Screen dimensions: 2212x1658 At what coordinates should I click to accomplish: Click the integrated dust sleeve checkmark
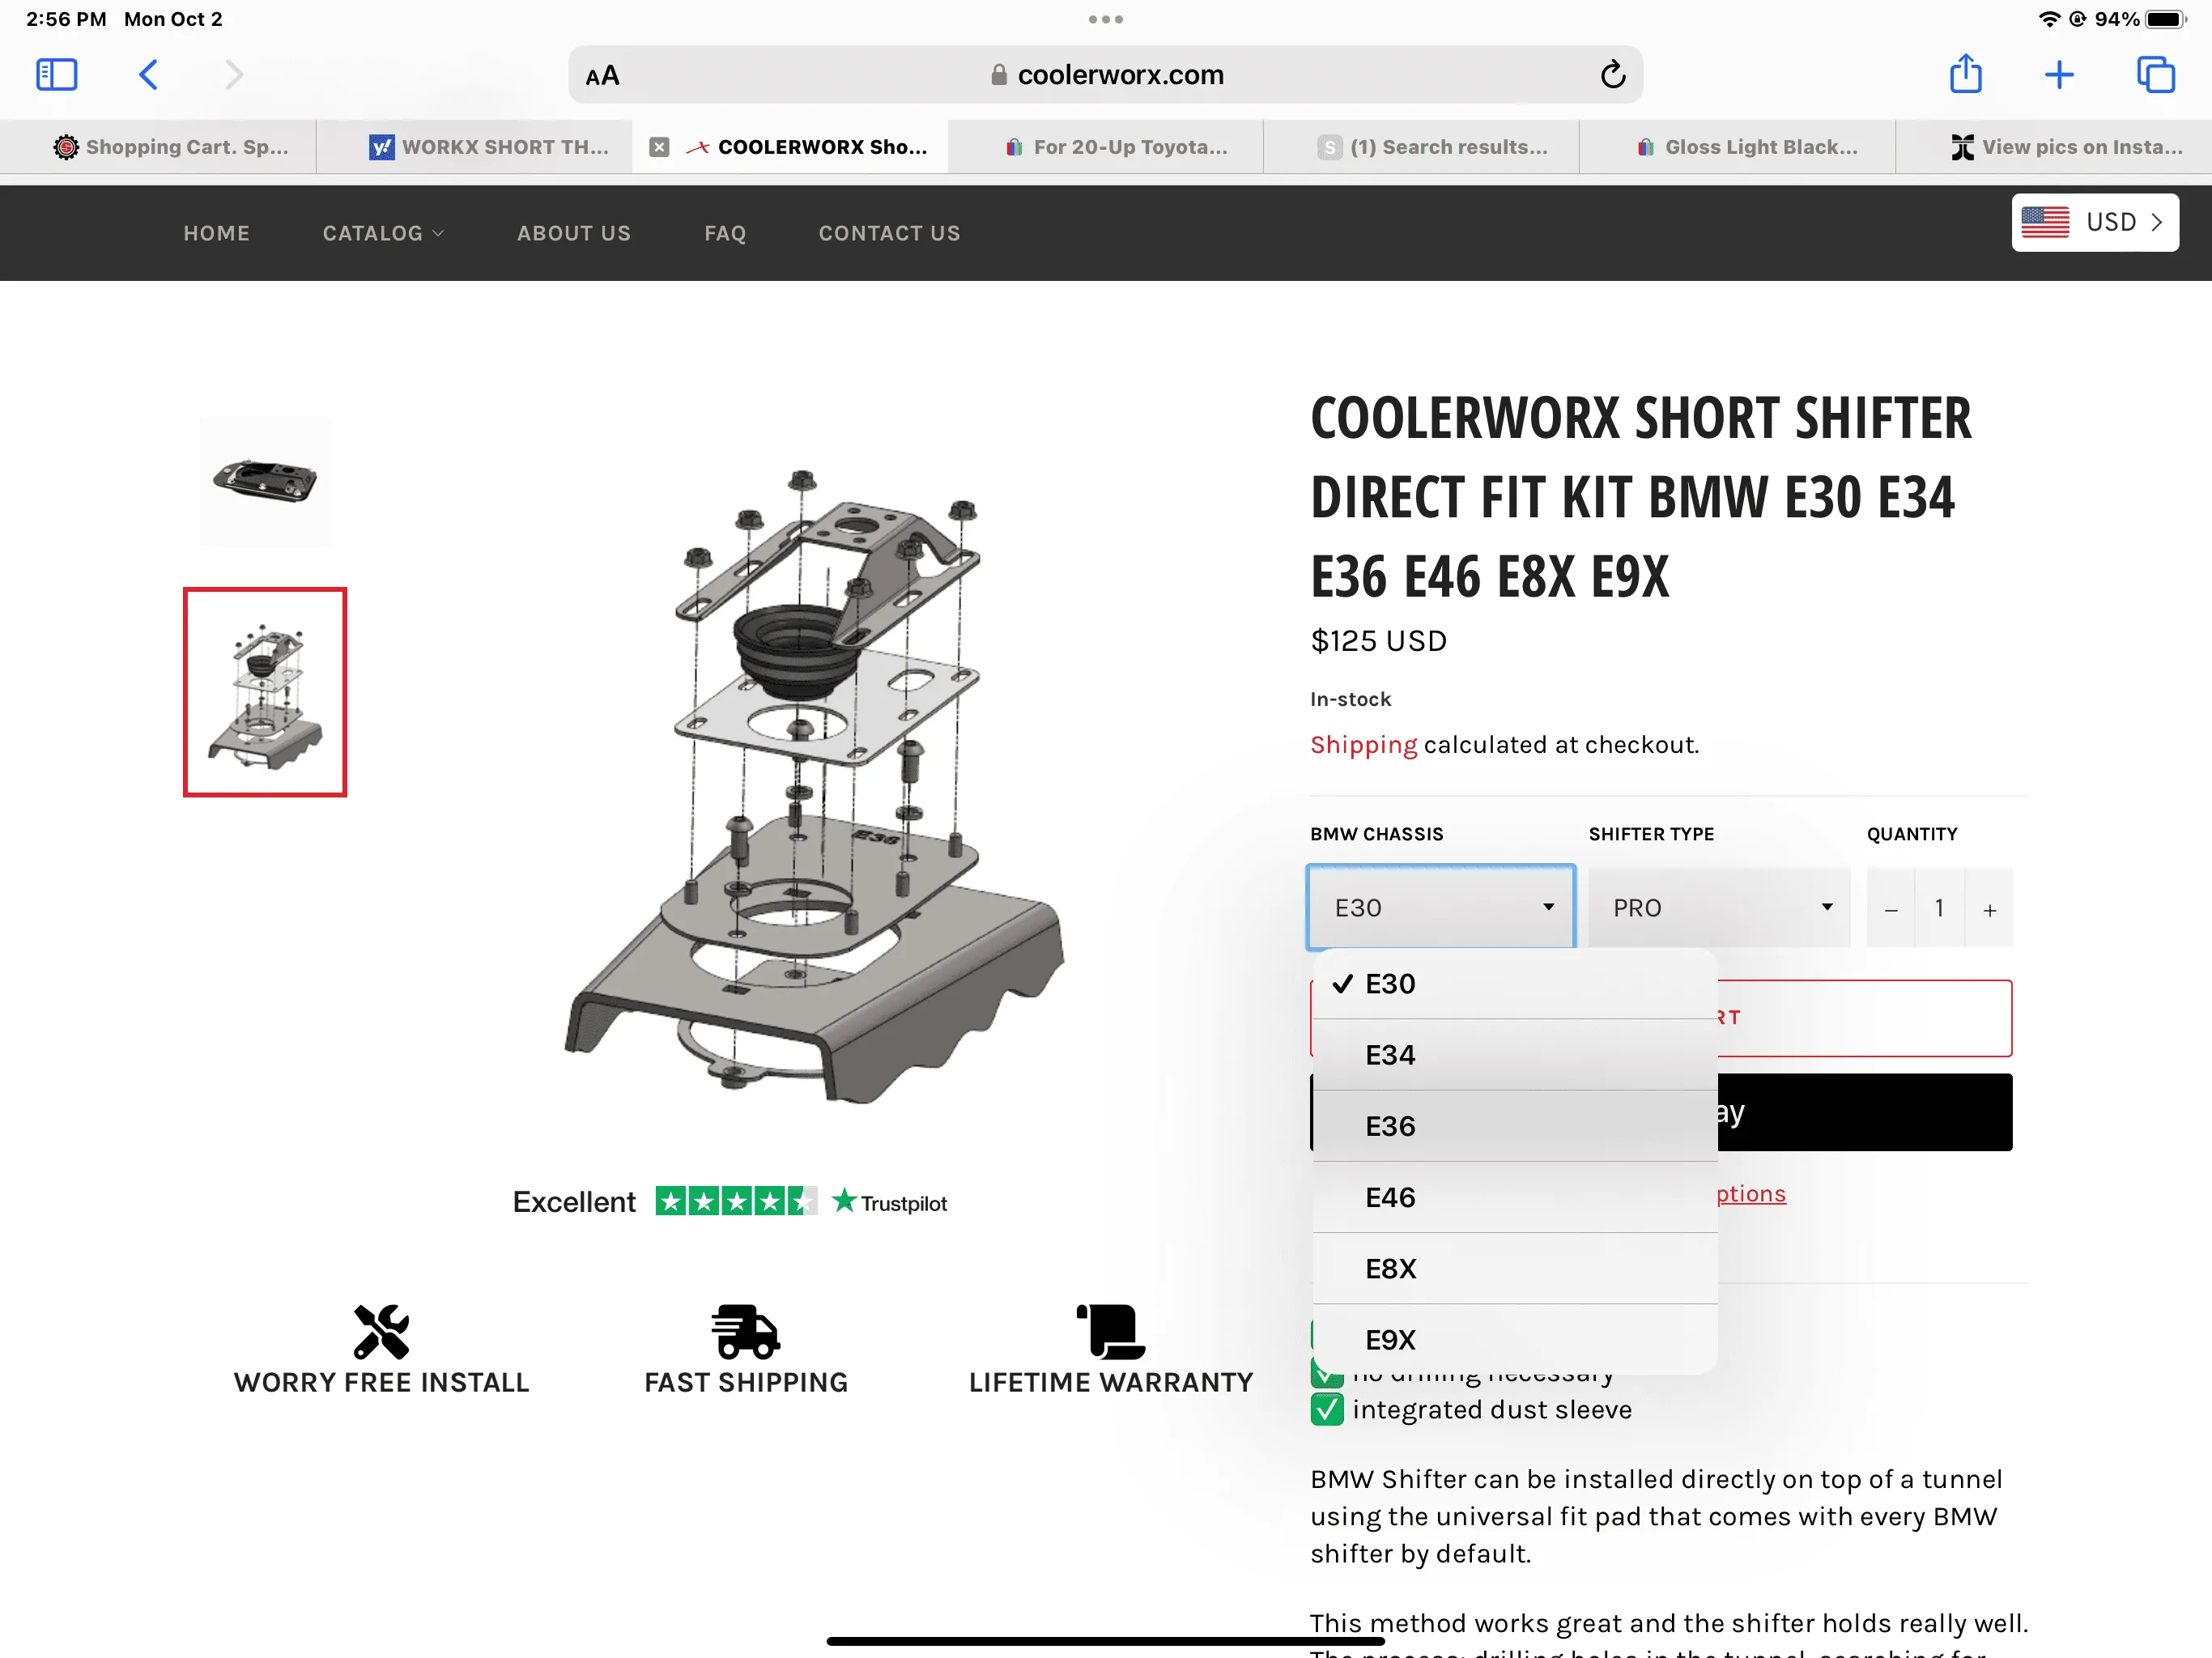(x=1327, y=1410)
